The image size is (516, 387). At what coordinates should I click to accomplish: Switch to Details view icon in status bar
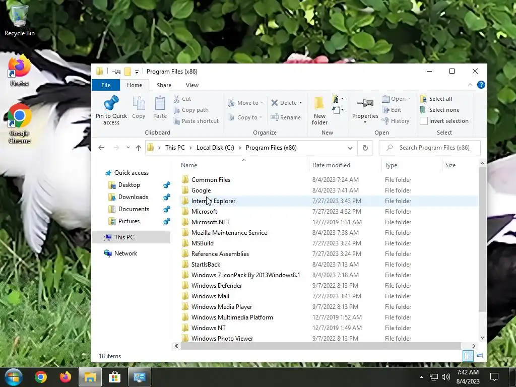(468, 356)
